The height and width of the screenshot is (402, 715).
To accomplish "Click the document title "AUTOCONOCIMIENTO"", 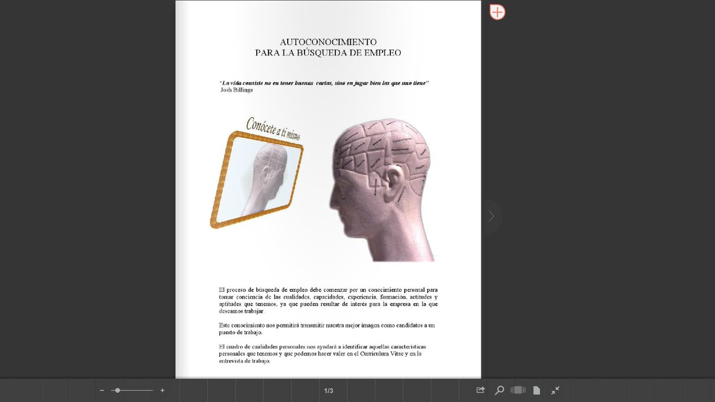I will tap(328, 42).
